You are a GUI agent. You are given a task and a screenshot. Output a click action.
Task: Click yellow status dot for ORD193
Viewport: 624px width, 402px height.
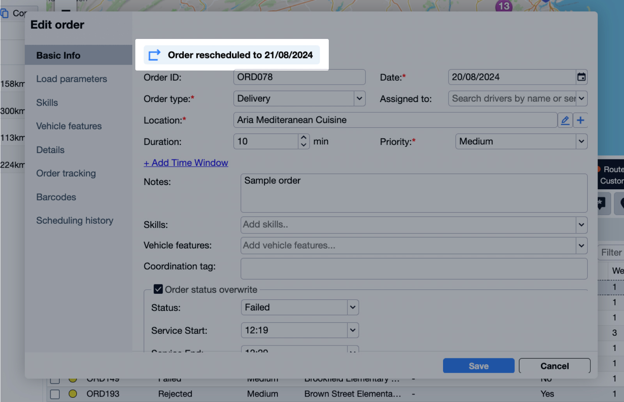(x=73, y=394)
